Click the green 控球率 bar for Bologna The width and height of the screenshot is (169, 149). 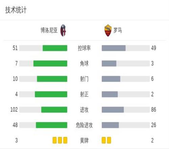[x=55, y=48]
